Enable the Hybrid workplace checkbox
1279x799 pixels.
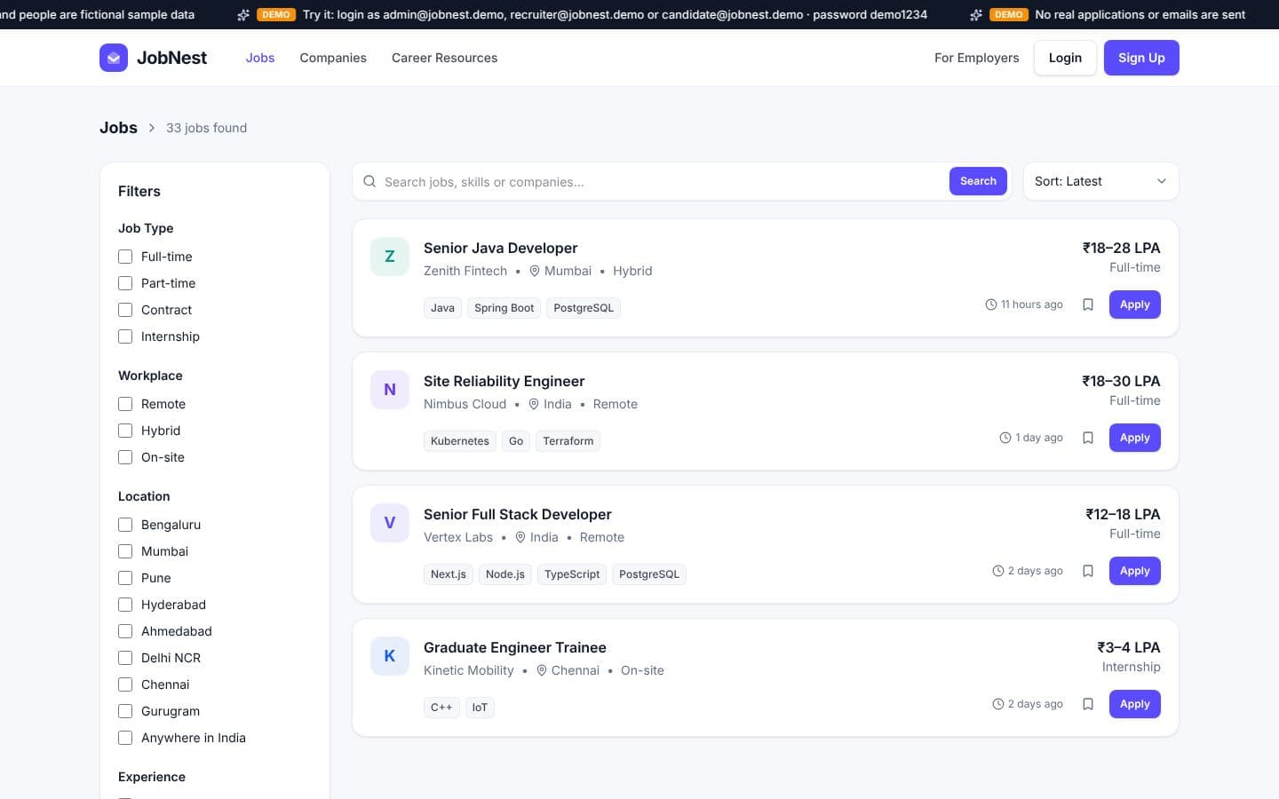click(125, 431)
